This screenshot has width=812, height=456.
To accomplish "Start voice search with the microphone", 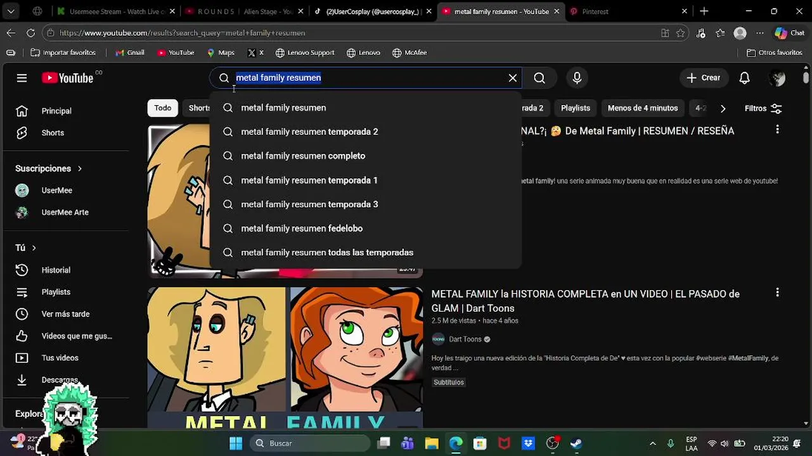I will tap(577, 78).
